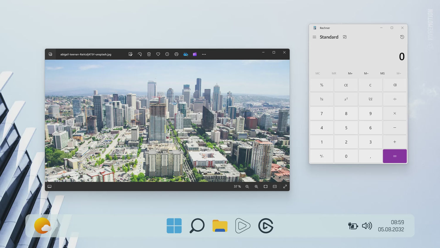Show the photo at actual size 1:1

[x=275, y=187]
